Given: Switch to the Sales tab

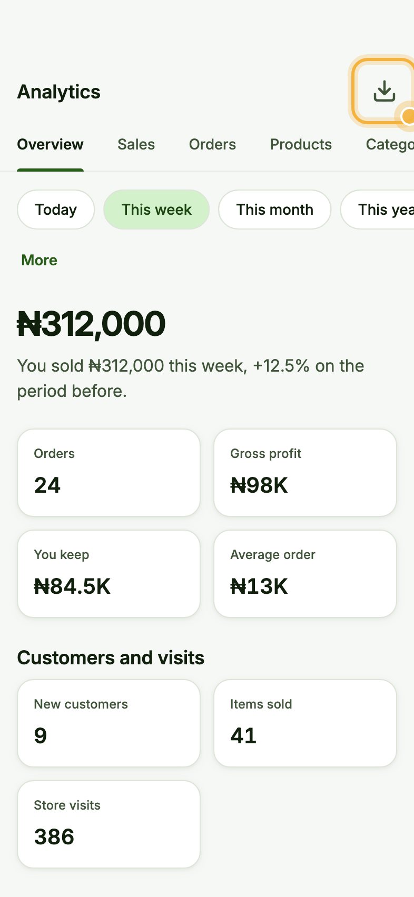Looking at the screenshot, I should 136,144.
